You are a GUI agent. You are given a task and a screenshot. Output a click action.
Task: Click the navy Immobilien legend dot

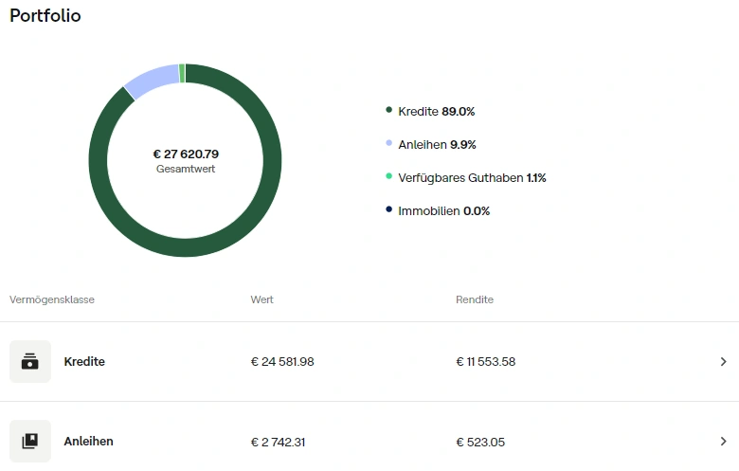389,210
